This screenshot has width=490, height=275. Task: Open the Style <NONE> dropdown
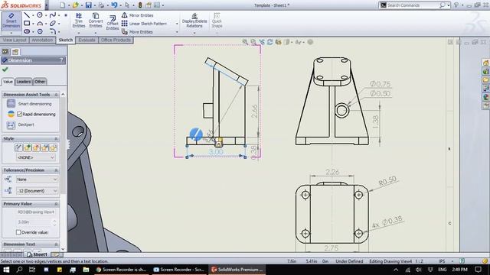point(36,158)
